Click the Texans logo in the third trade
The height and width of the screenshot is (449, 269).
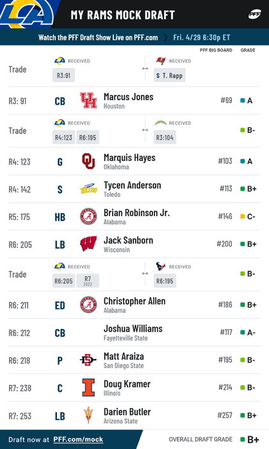pyautogui.click(x=161, y=266)
